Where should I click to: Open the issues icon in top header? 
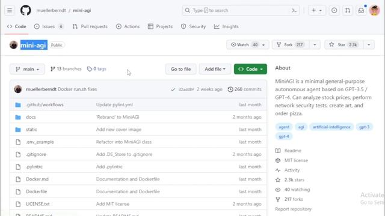coord(334,10)
